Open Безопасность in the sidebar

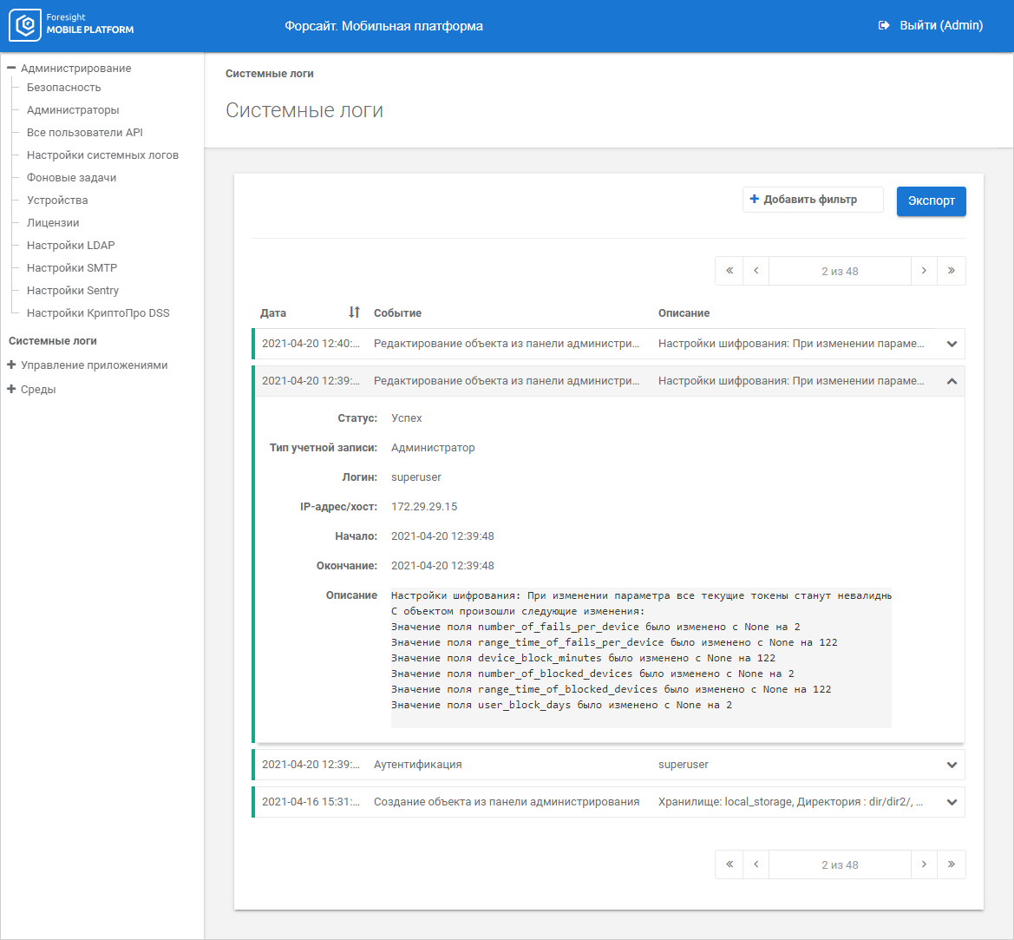[x=63, y=88]
